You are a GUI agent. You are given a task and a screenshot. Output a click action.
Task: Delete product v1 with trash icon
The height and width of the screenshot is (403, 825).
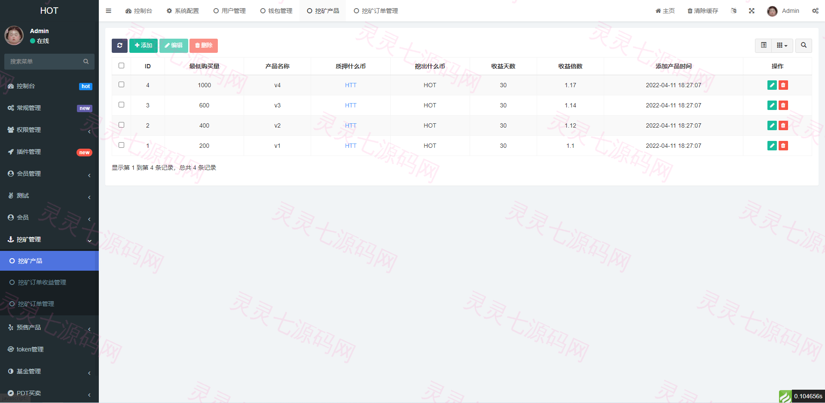click(783, 146)
